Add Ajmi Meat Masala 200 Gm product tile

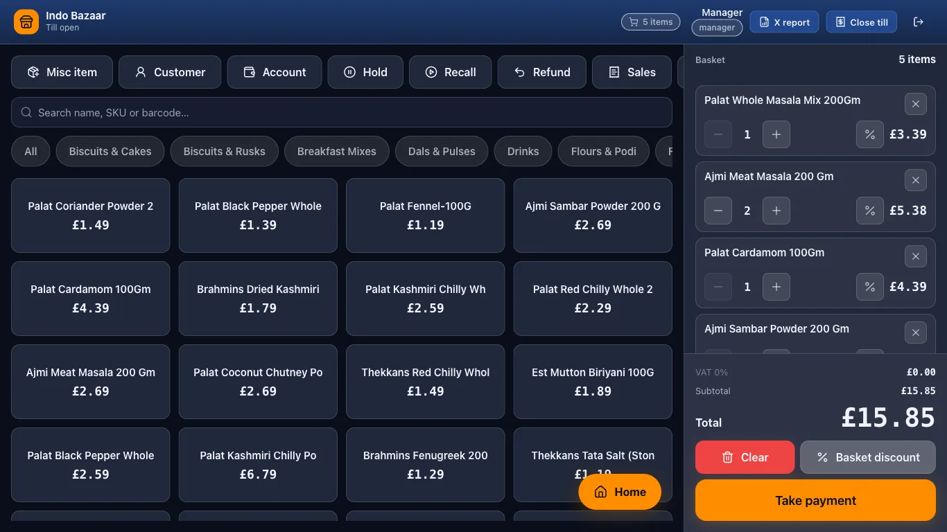pos(91,382)
